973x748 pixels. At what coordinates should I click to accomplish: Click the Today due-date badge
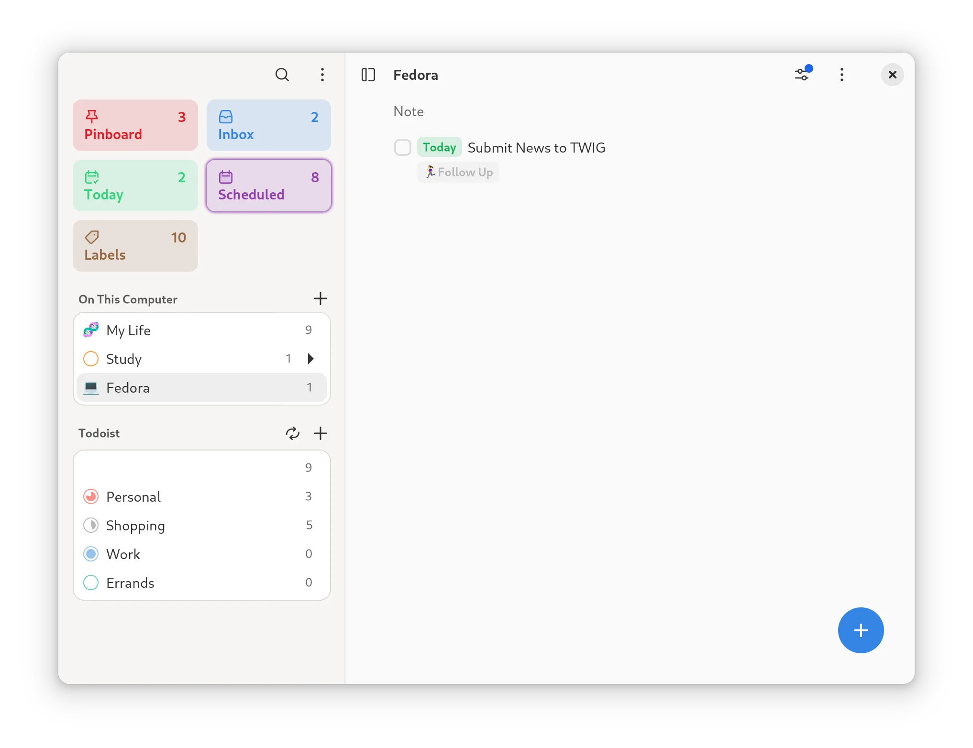[x=439, y=147]
